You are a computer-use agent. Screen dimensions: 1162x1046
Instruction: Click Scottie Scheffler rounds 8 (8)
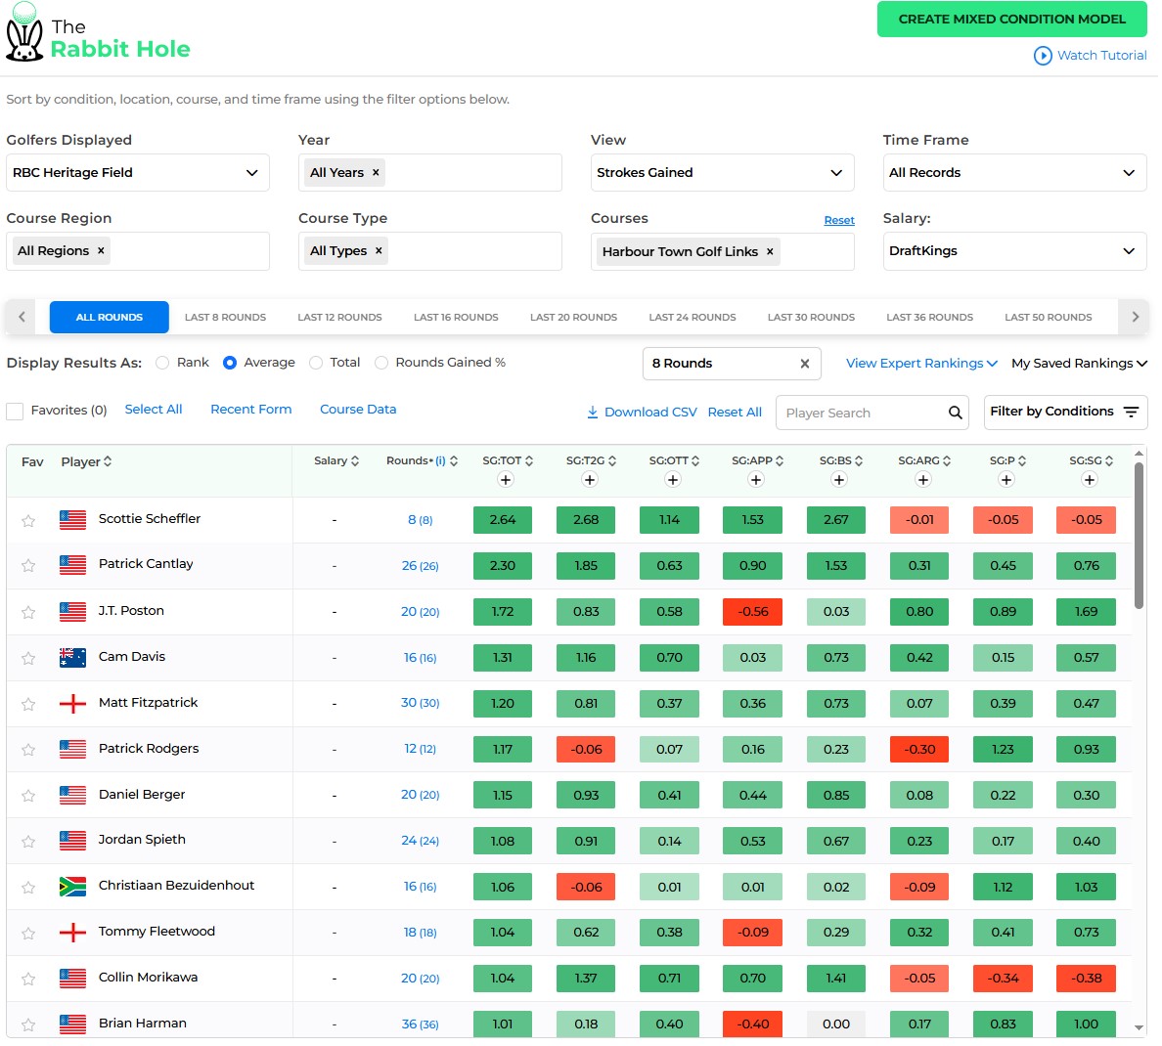point(421,521)
